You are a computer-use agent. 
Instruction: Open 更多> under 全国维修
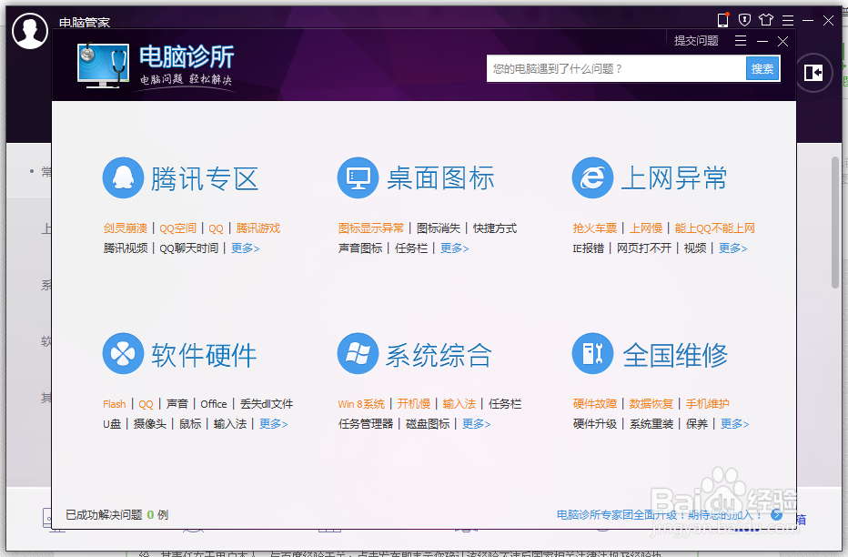point(734,424)
